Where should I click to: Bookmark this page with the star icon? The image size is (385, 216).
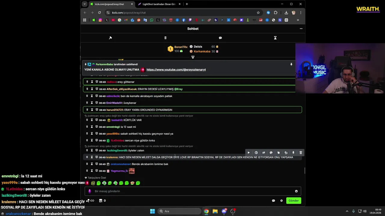point(258,13)
